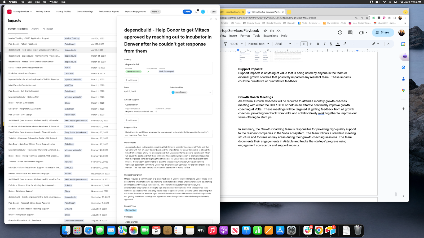The width and height of the screenshot is (424, 238).
Task: Click the Chrome zoom magnifier icon in the address bar
Action: [x=356, y=18]
